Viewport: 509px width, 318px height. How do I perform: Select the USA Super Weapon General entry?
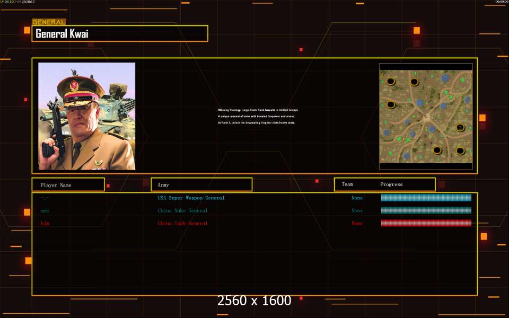click(191, 198)
